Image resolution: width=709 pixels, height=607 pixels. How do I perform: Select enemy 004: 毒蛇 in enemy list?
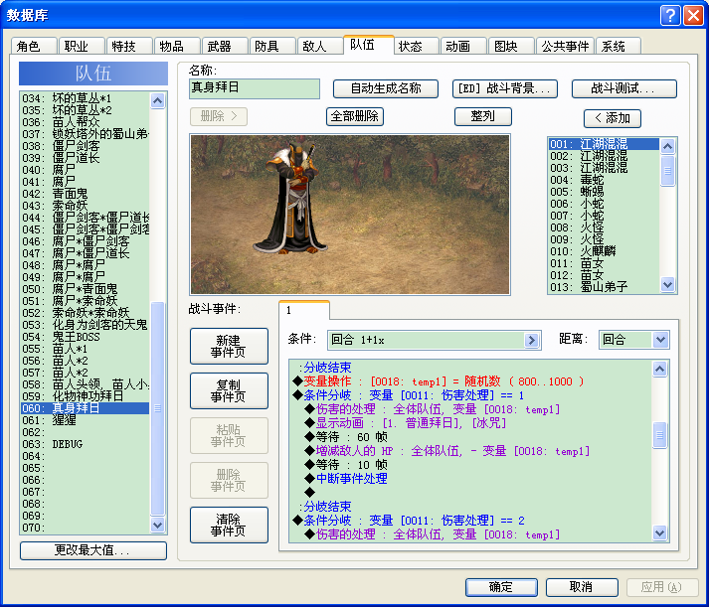[605, 180]
